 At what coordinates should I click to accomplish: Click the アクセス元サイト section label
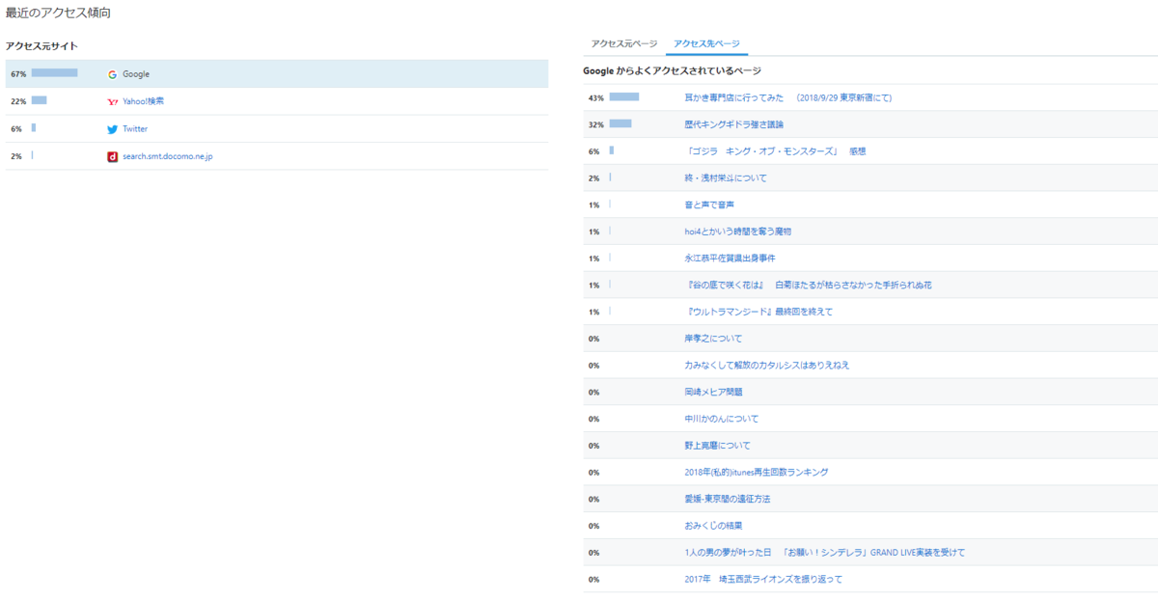click(41, 46)
